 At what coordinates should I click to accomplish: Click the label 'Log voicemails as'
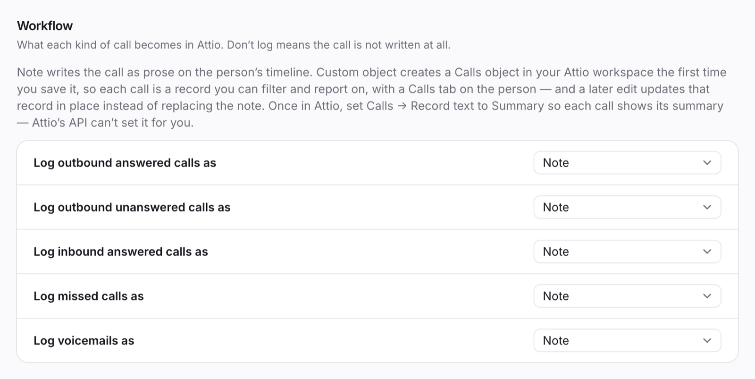click(x=84, y=340)
